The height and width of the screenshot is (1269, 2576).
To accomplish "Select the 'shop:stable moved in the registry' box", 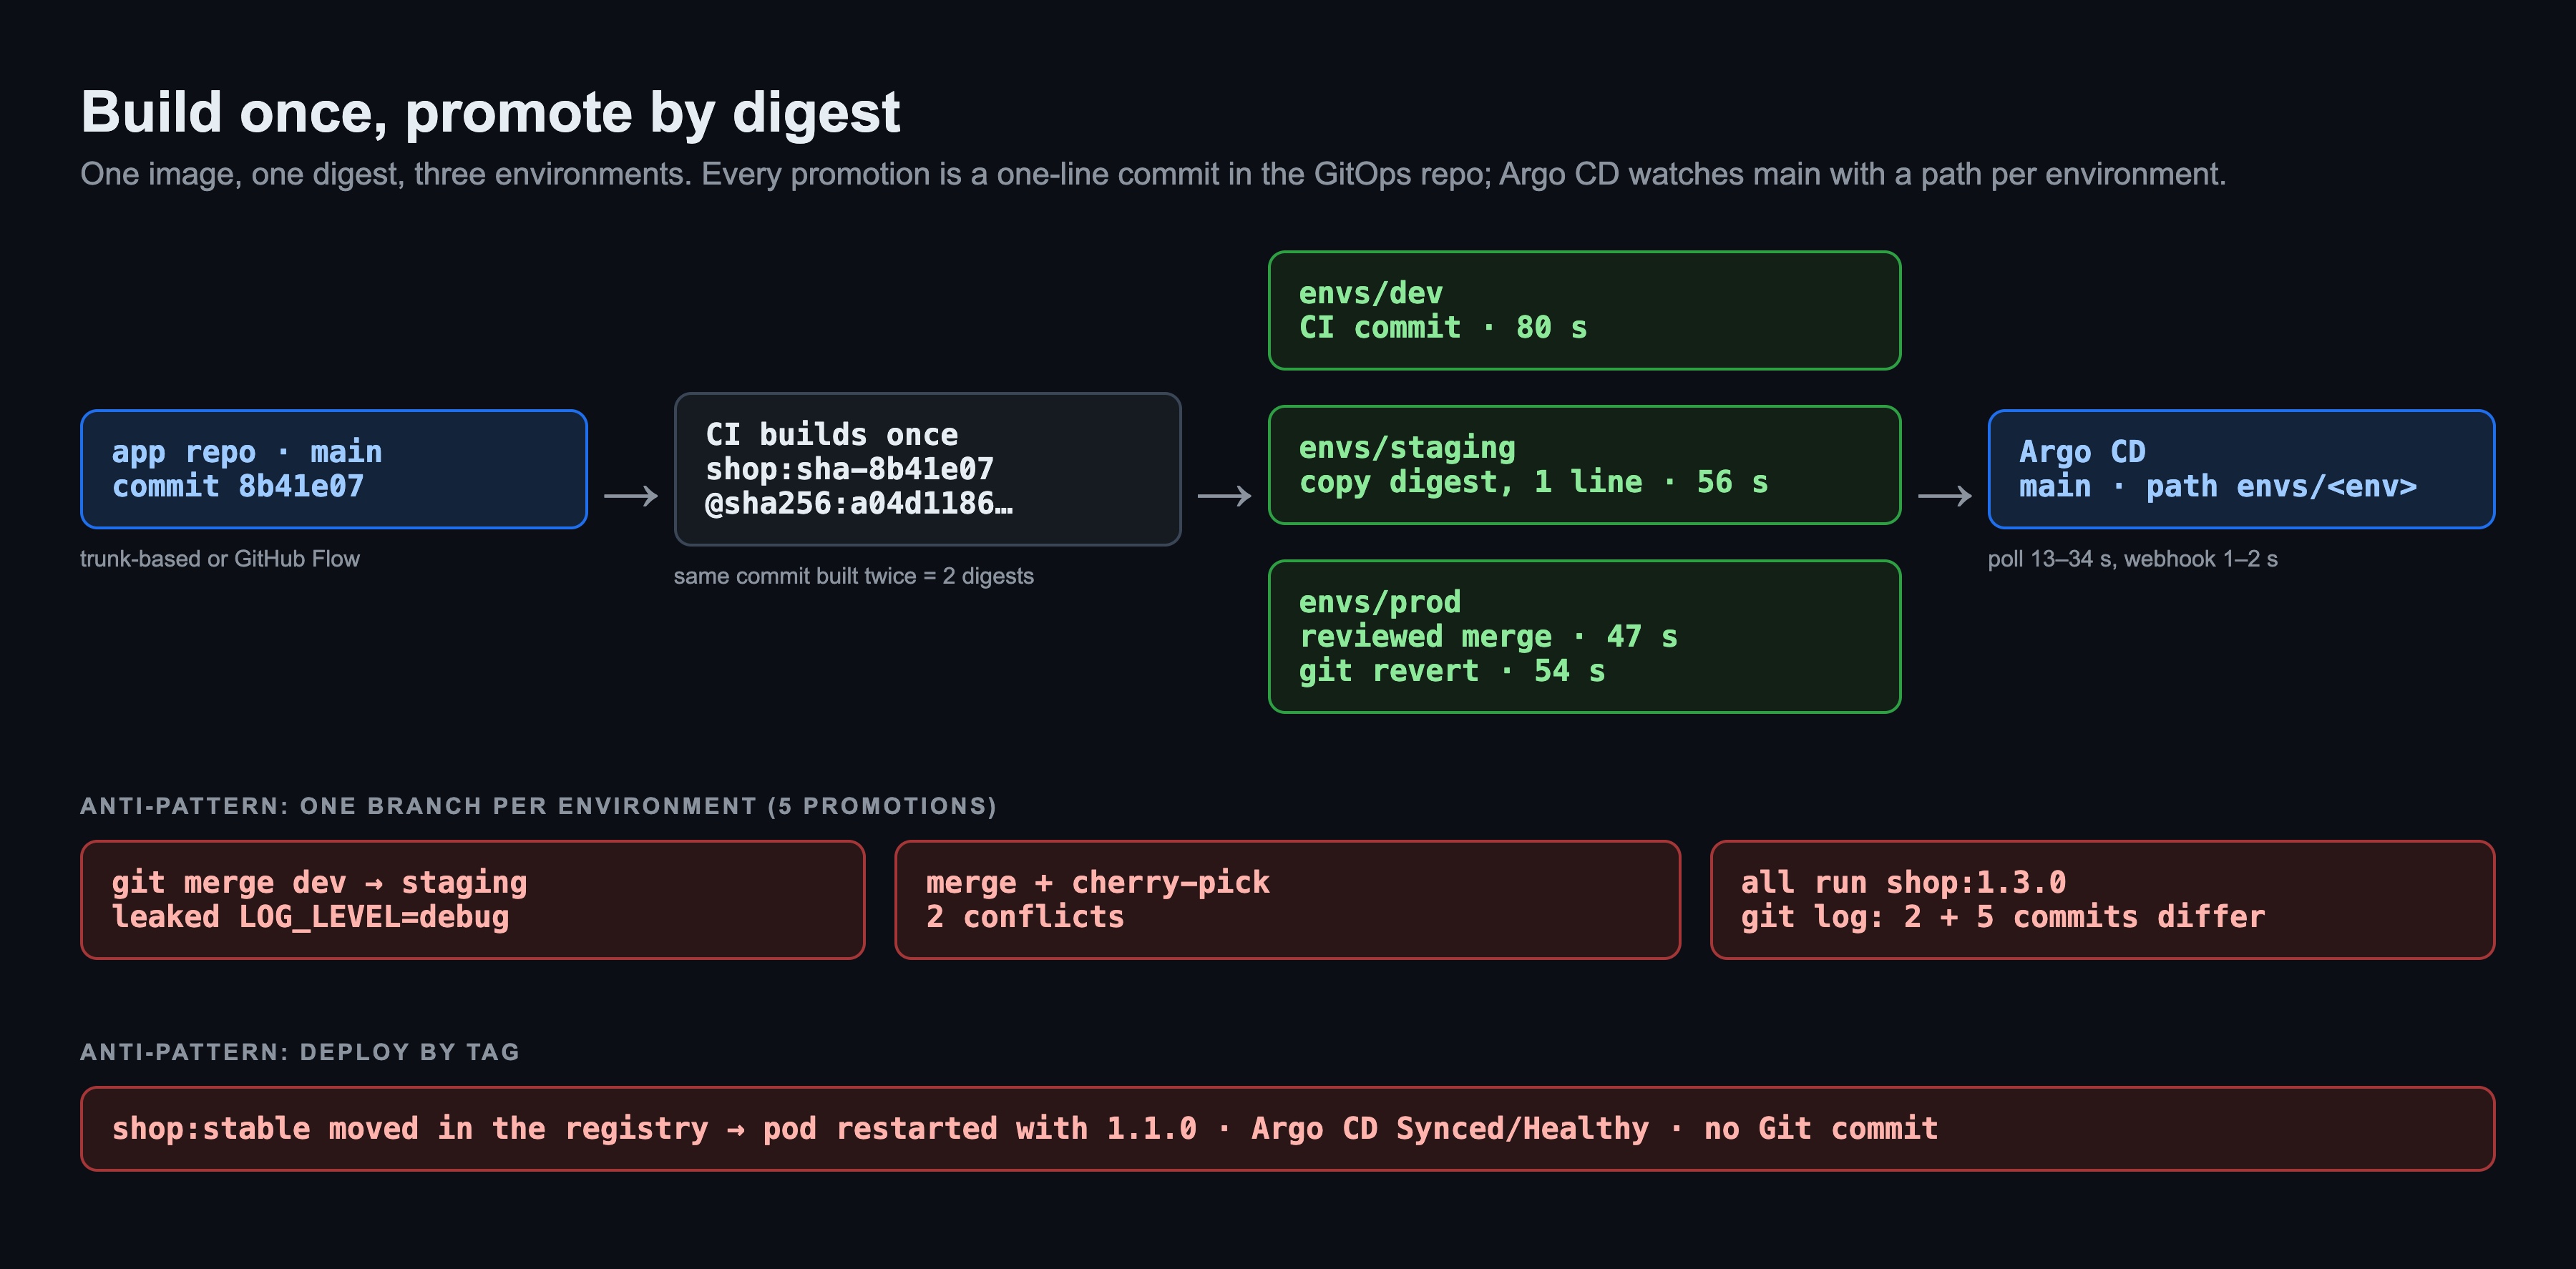I will coord(1288,1129).
